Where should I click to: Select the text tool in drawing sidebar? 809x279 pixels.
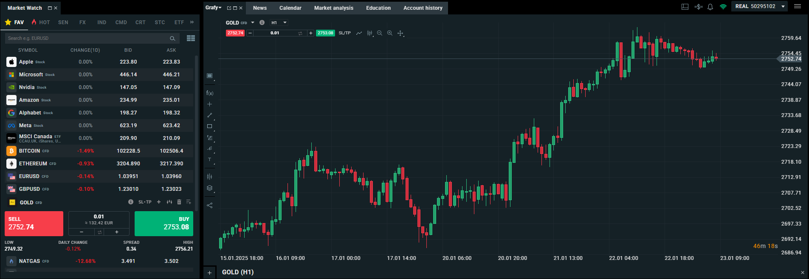click(x=209, y=160)
